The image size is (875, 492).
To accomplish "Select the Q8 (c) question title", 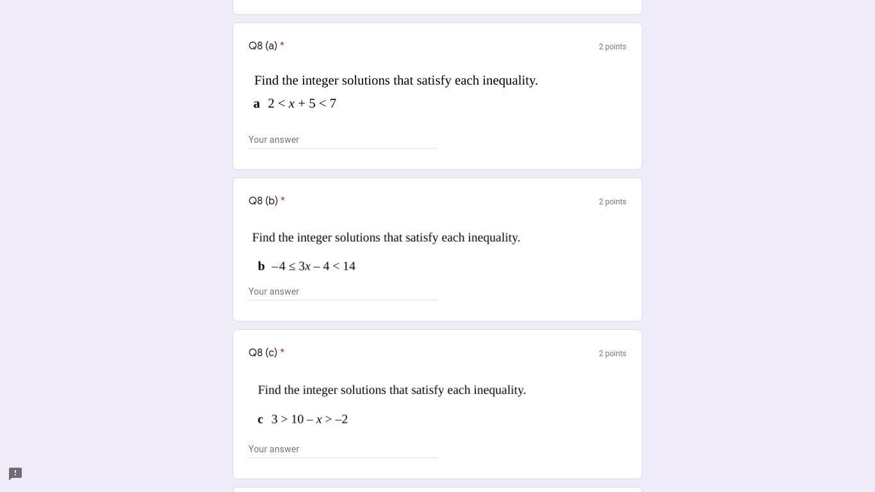I will [263, 353].
